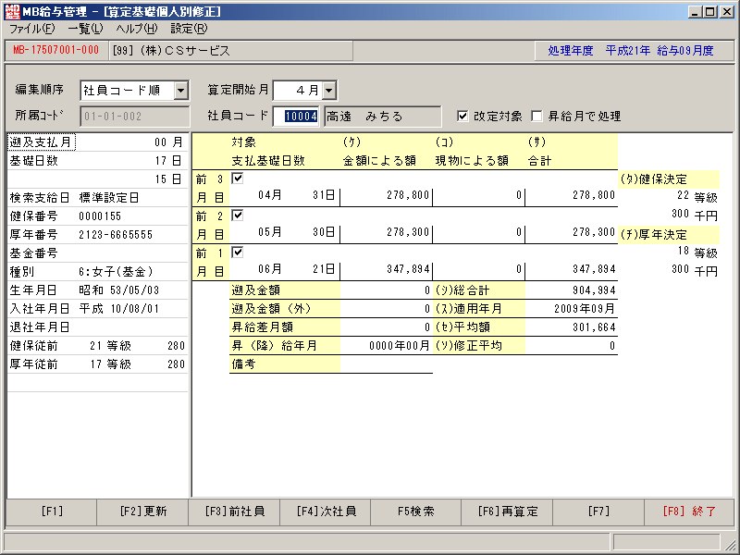This screenshot has height=555, width=740.
Task: Click the 社員コード input field
Action: click(296, 117)
